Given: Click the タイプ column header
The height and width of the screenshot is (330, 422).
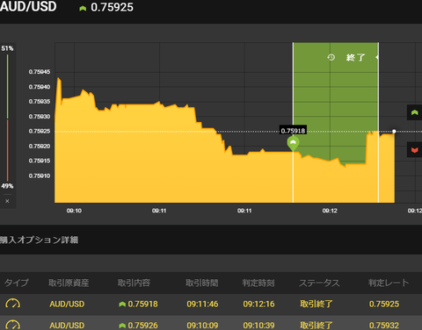Looking at the screenshot, I should pyautogui.click(x=17, y=283).
